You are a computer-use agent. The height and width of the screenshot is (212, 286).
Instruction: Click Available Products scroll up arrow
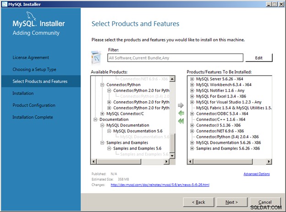tap(172, 79)
